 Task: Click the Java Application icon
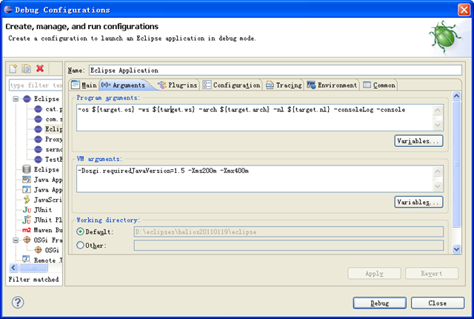(x=27, y=189)
